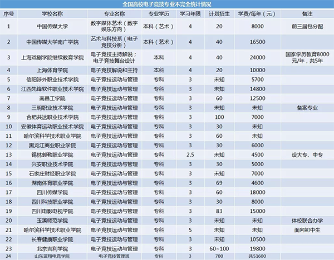This screenshot has width=334, height=260.
Task: Click the tuition value 12500
Action: click(257, 98)
